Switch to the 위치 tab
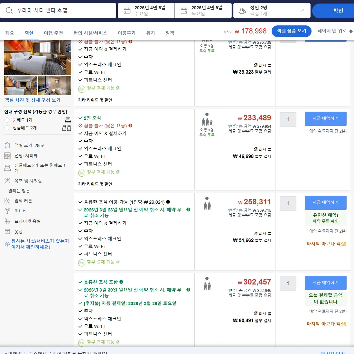This screenshot has width=354, height=354. tap(150, 33)
